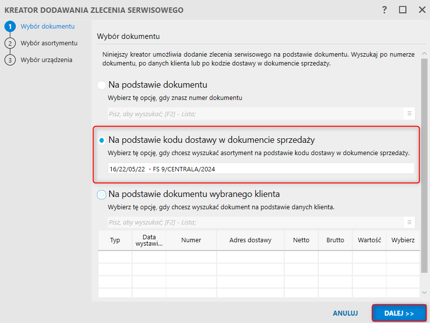
Task: Click the 'Data wystawienia' column header
Action: click(149, 240)
